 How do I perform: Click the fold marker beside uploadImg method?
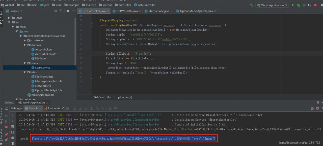tap(92, 25)
